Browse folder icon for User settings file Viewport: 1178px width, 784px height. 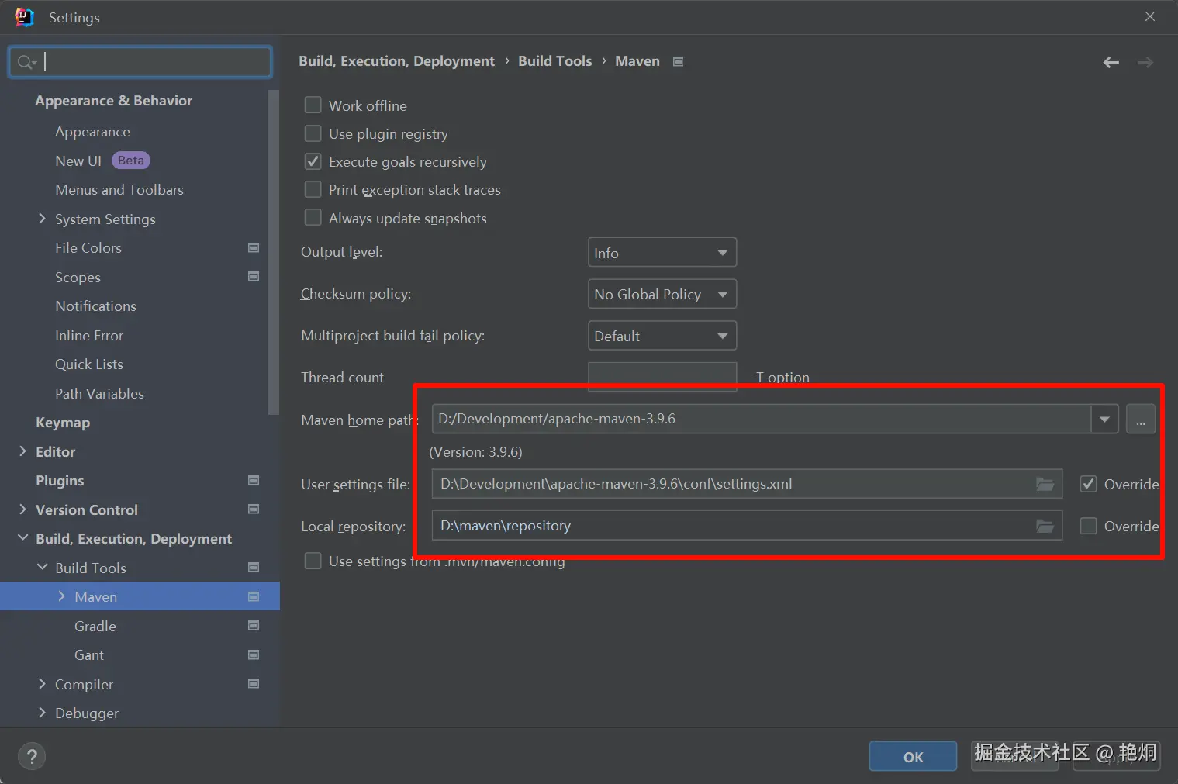tap(1045, 484)
